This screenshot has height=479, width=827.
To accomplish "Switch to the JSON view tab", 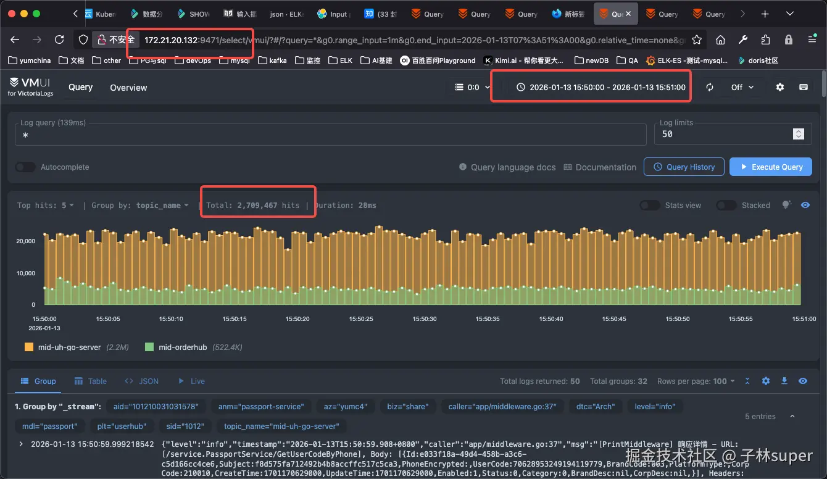I will 141,381.
